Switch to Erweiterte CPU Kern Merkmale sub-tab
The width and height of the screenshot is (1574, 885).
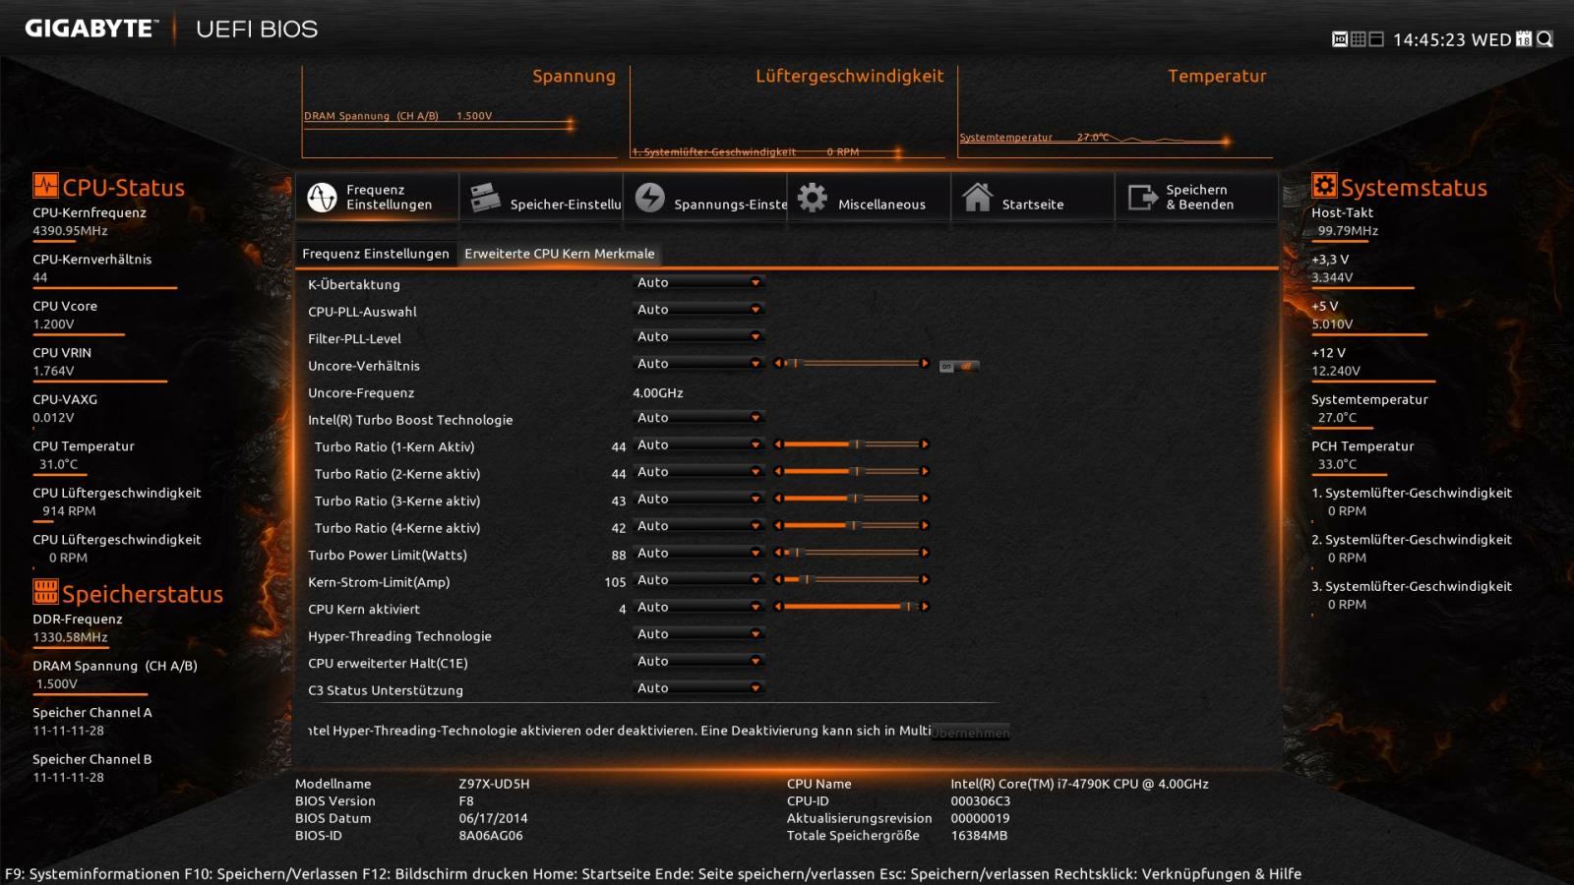(x=560, y=254)
